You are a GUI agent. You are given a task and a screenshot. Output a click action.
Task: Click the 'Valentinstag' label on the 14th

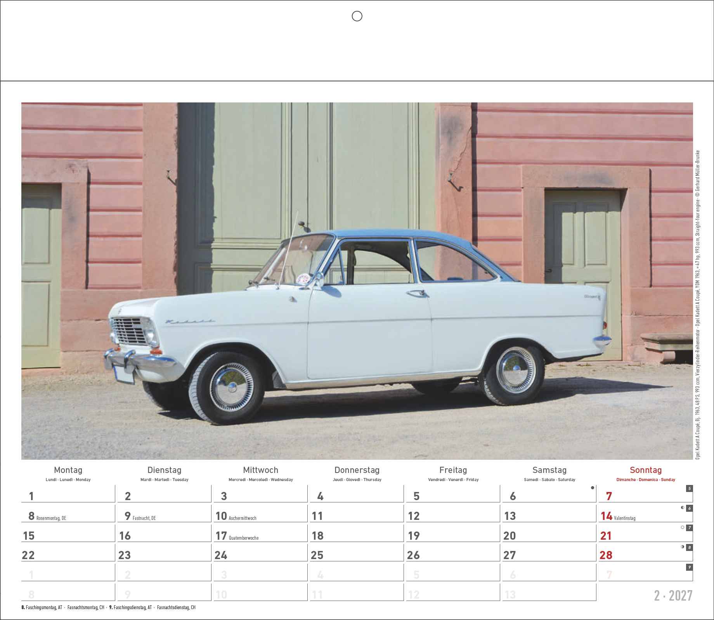625,518
